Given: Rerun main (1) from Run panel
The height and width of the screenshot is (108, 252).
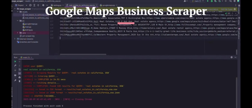Looking at the screenshot, I should [x=15, y=61].
